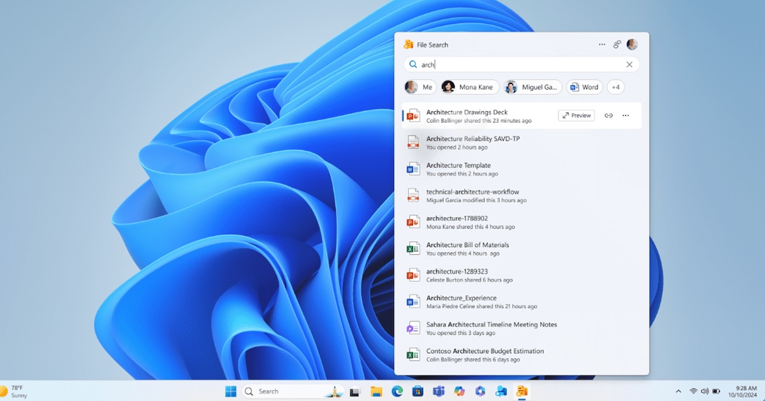Open Task View from the taskbar

[355, 391]
